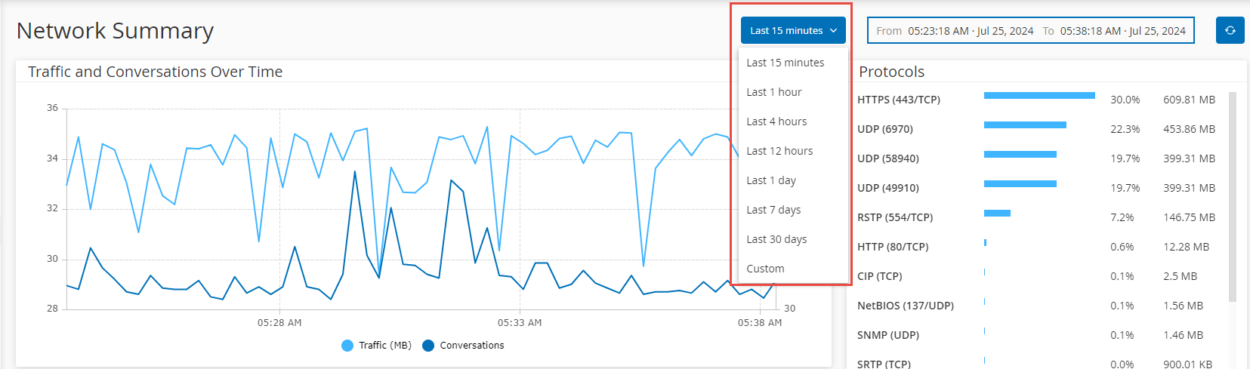Select Last 15 minutes from the list

coord(785,63)
